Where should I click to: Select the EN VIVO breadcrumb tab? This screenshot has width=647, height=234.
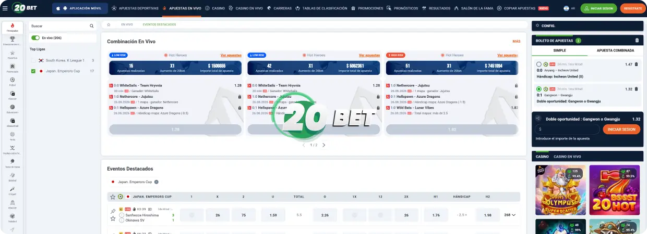pyautogui.click(x=127, y=24)
